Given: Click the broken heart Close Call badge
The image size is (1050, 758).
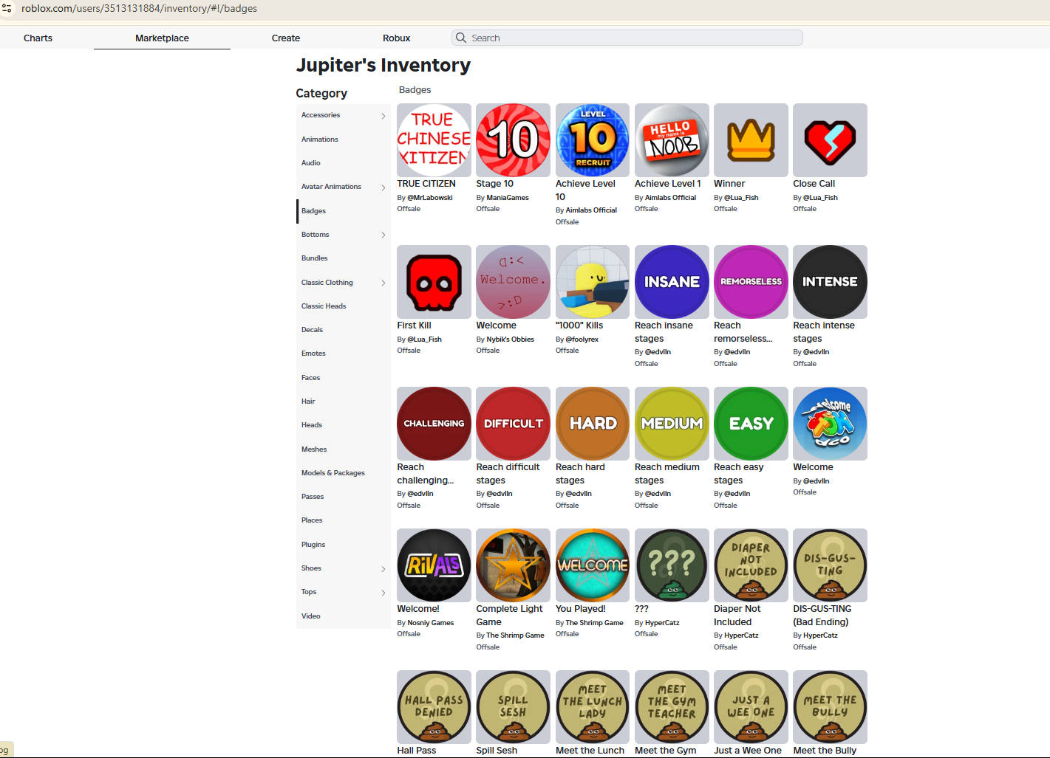Looking at the screenshot, I should [830, 140].
